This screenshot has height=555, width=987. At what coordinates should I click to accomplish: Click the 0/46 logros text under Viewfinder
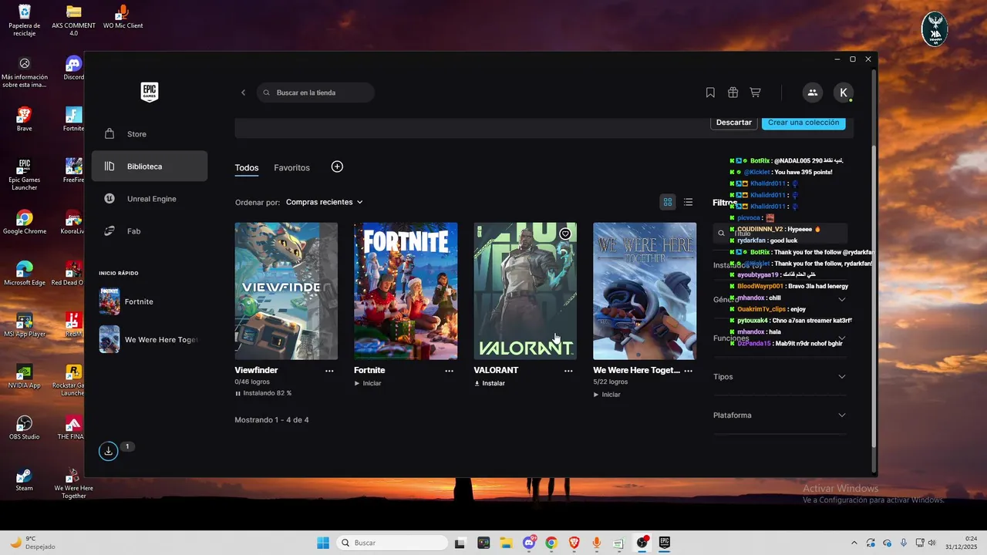click(x=252, y=382)
